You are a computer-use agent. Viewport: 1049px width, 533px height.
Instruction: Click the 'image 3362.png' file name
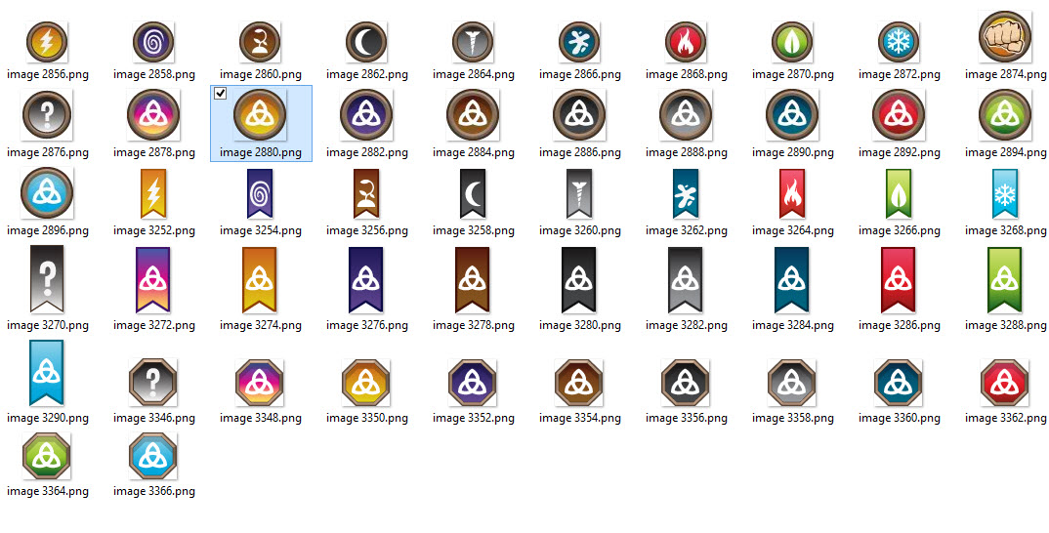(1005, 418)
